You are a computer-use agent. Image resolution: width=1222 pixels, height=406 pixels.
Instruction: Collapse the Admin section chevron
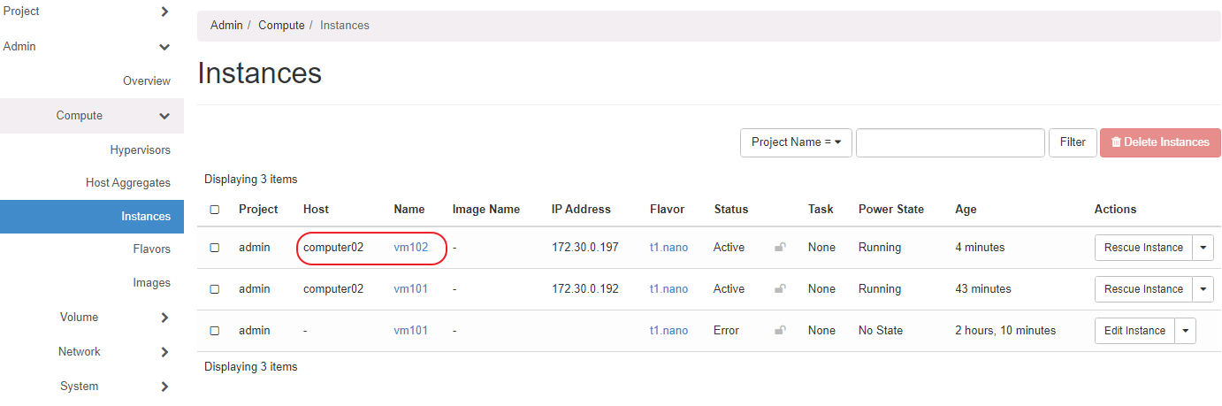[x=164, y=47]
